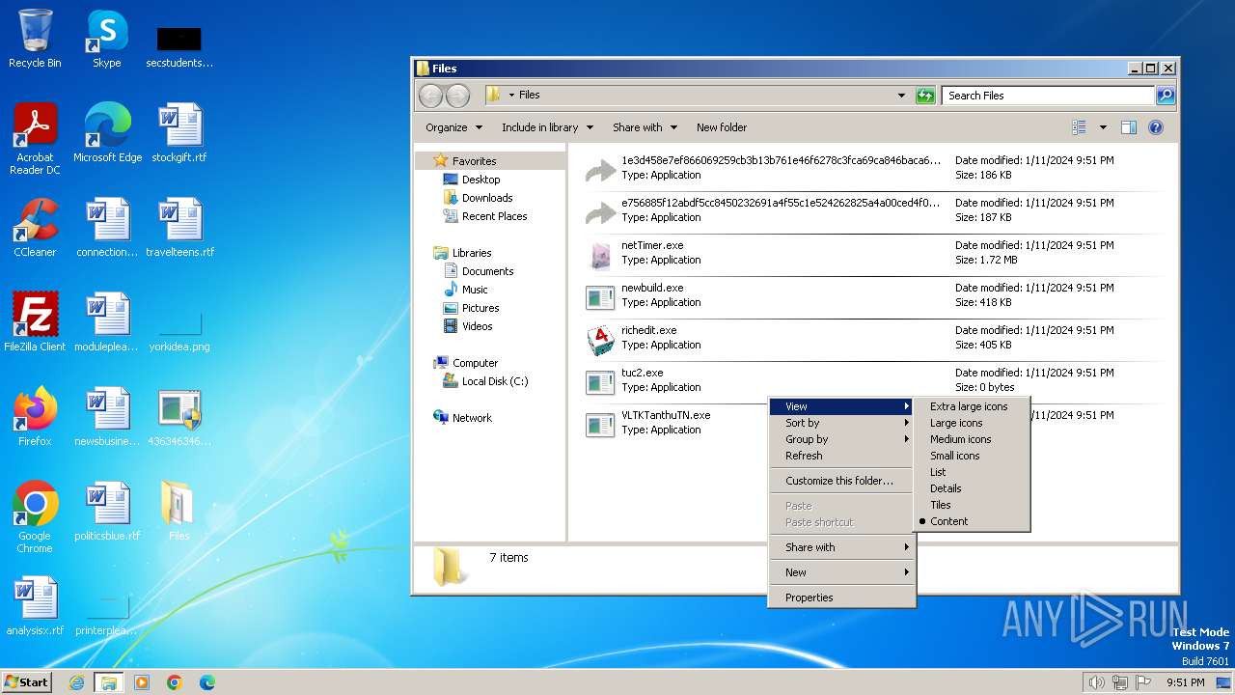The image size is (1235, 695).
Task: Select politicsblue.rtf document on desktop
Action: point(107,512)
